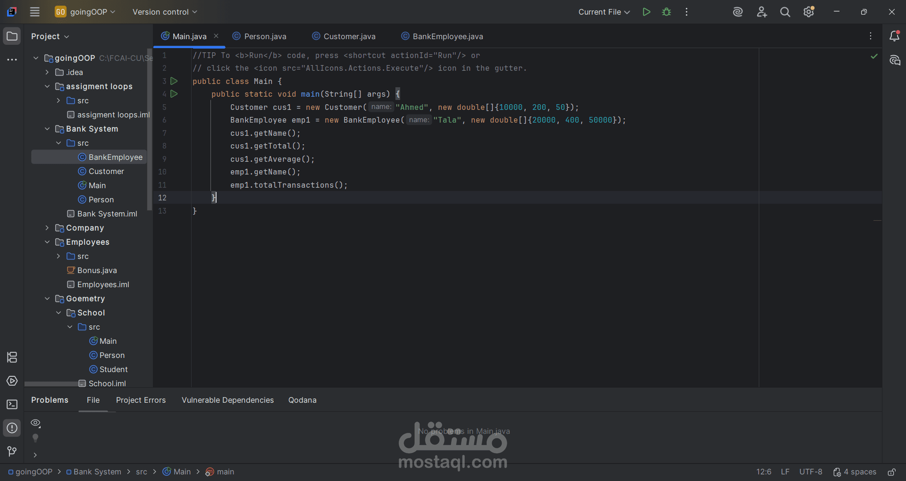
Task: Select the File tab in Problems panel
Action: [x=93, y=400]
